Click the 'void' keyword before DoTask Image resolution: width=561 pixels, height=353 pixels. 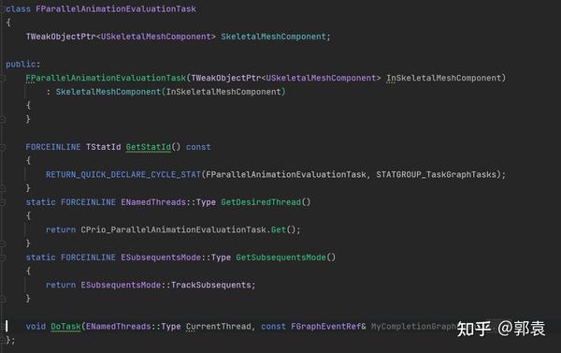pyautogui.click(x=36, y=327)
